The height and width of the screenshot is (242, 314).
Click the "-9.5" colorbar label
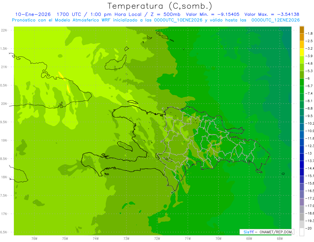coord(310,116)
